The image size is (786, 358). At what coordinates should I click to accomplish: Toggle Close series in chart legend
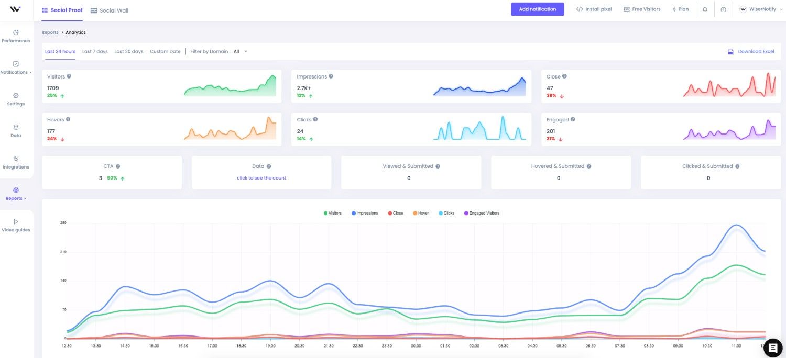(396, 213)
